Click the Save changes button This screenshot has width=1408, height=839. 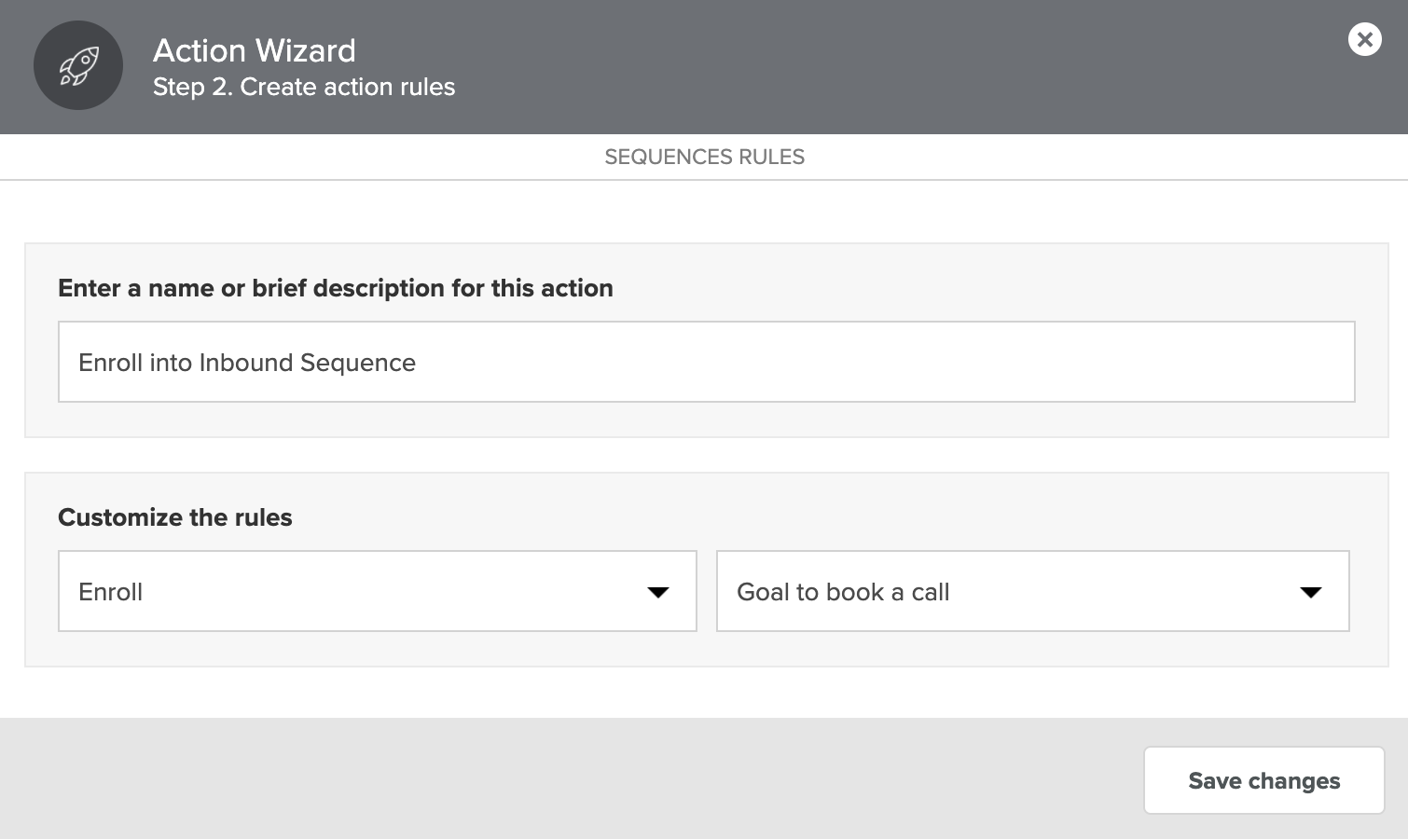1263,780
